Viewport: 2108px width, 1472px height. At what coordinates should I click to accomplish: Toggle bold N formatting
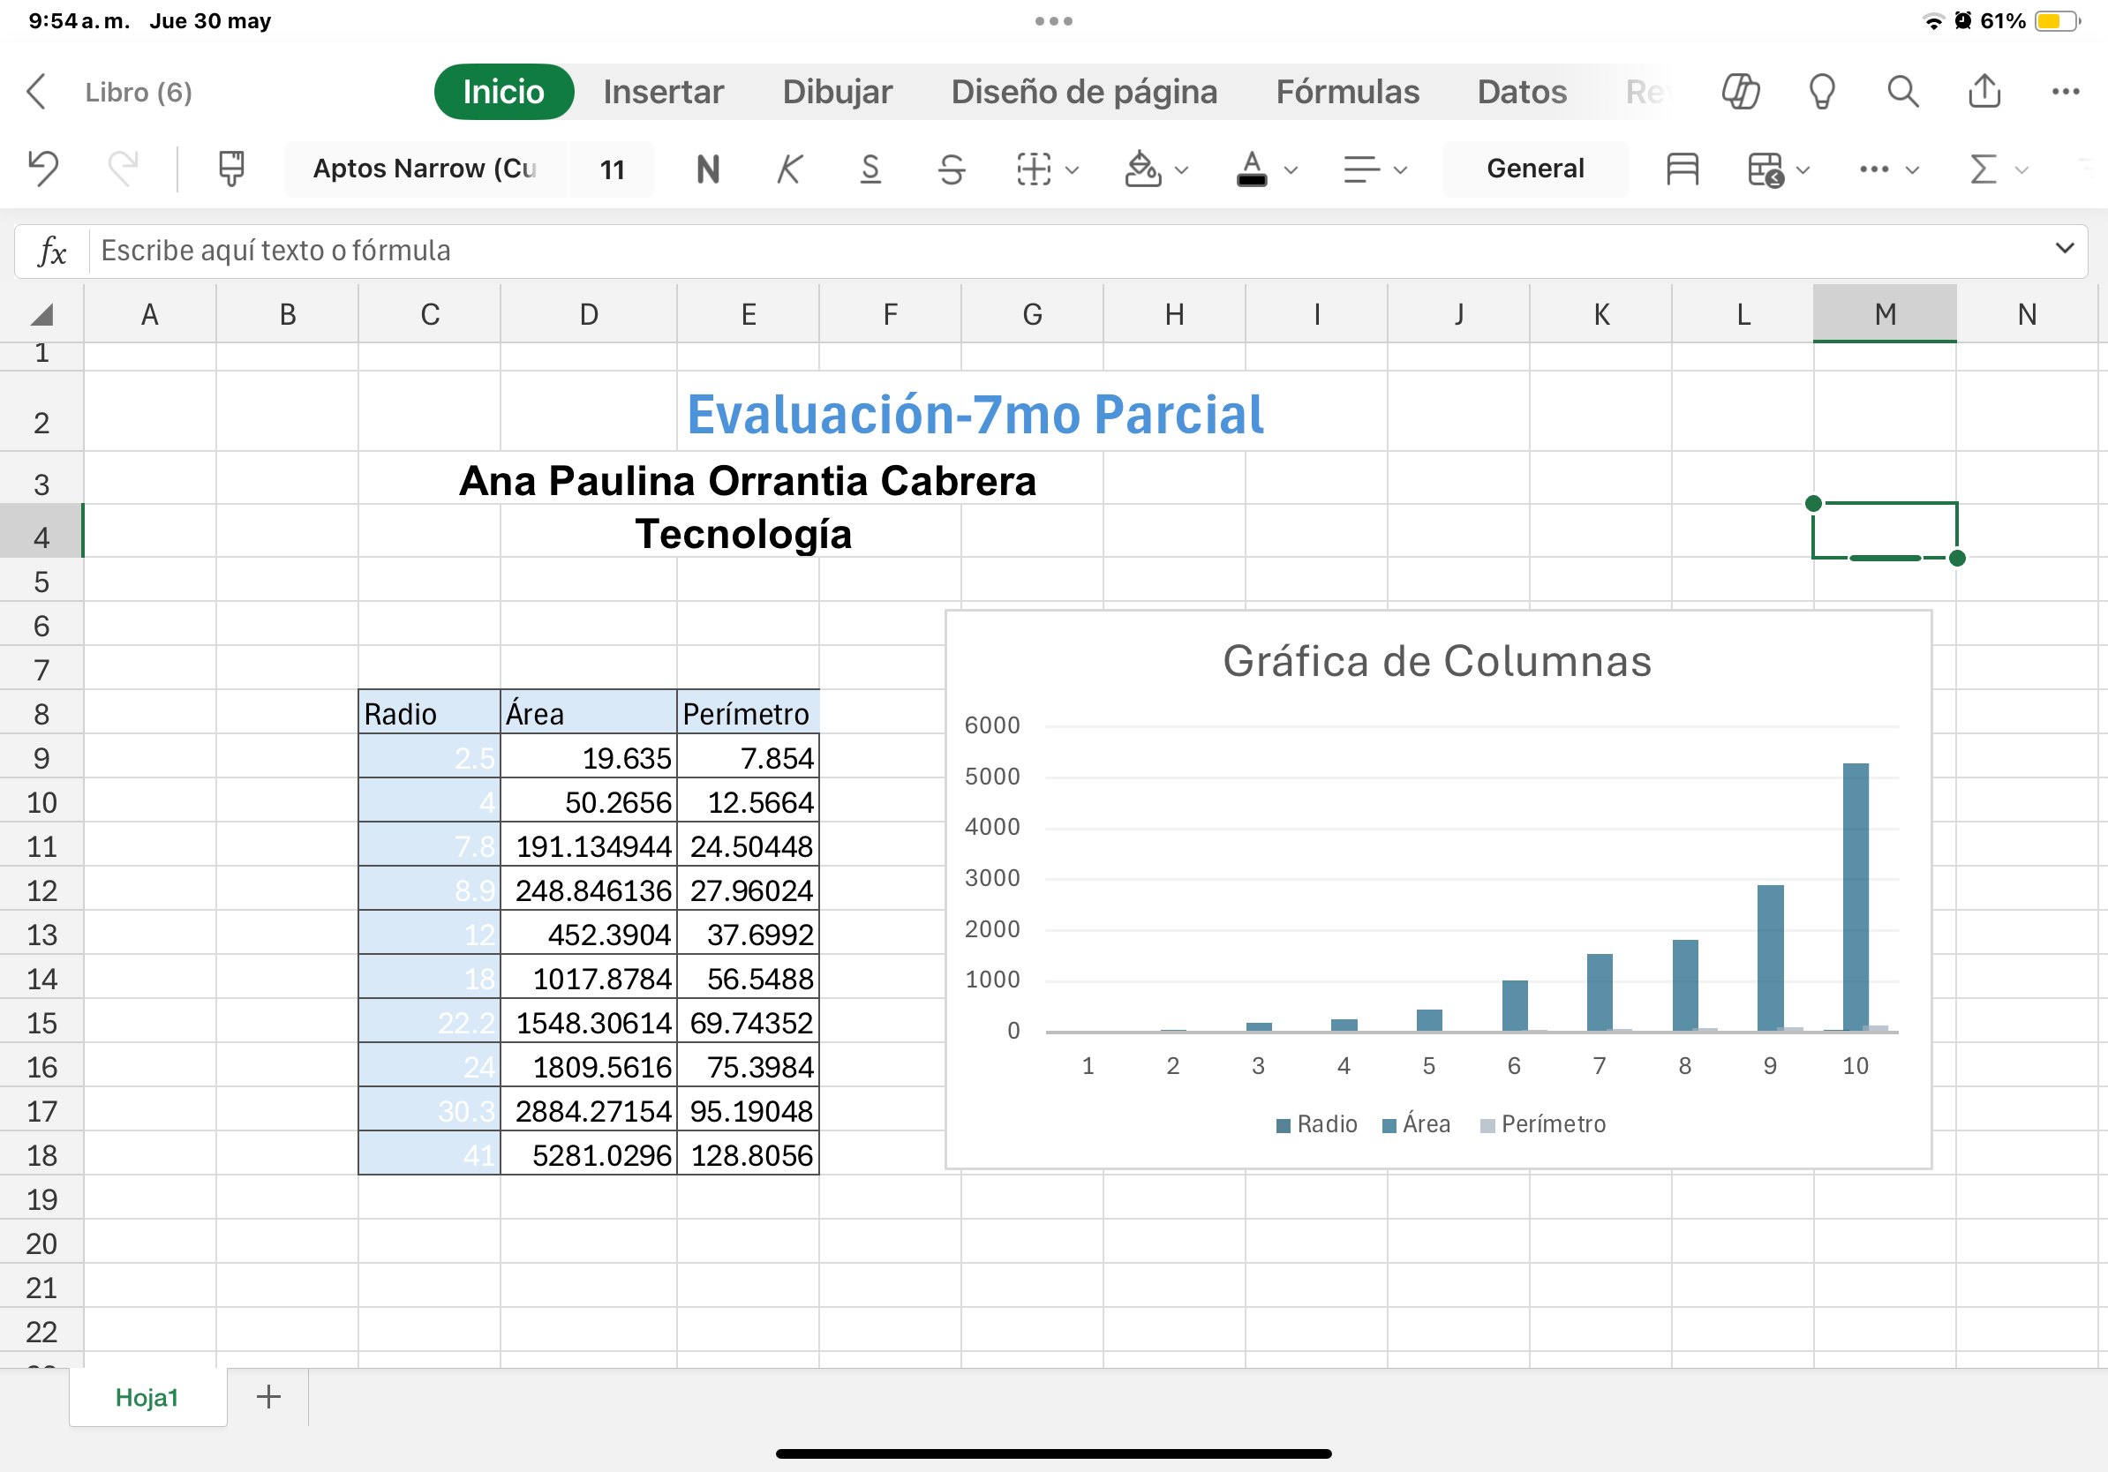708,169
